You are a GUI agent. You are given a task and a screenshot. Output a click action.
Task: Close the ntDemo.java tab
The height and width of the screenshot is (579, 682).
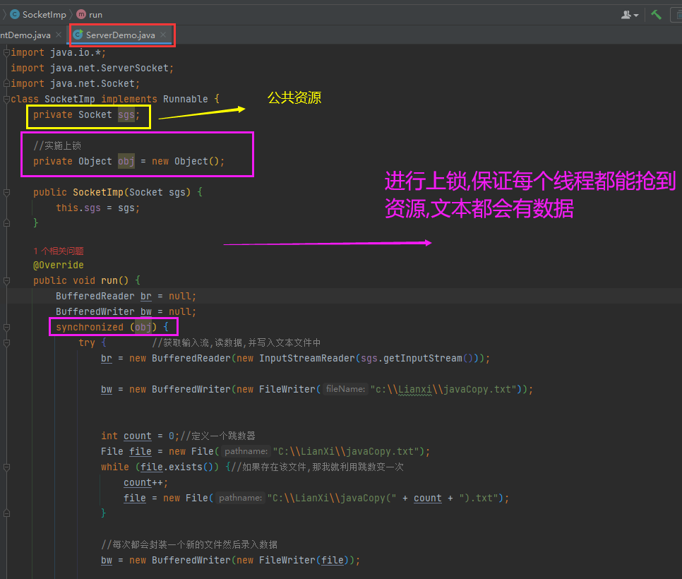tap(59, 35)
